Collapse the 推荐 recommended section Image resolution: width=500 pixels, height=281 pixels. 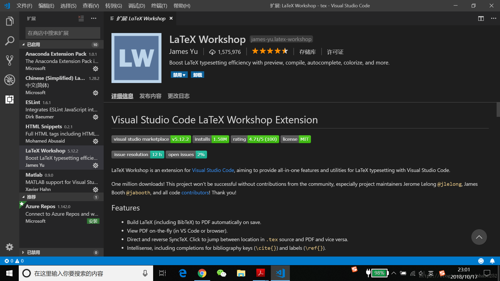[x=61, y=197]
